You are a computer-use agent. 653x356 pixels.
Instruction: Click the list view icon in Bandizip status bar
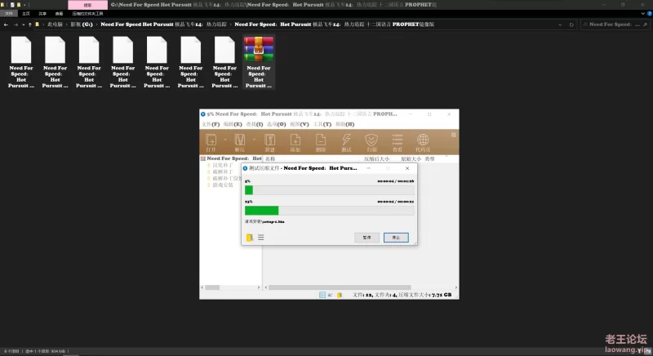click(331, 295)
